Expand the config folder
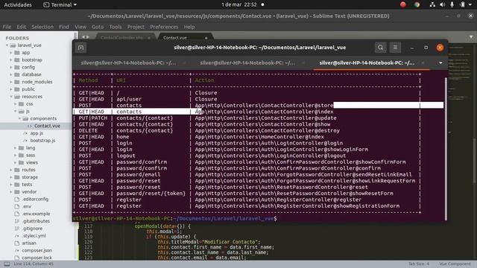 pyautogui.click(x=11, y=67)
